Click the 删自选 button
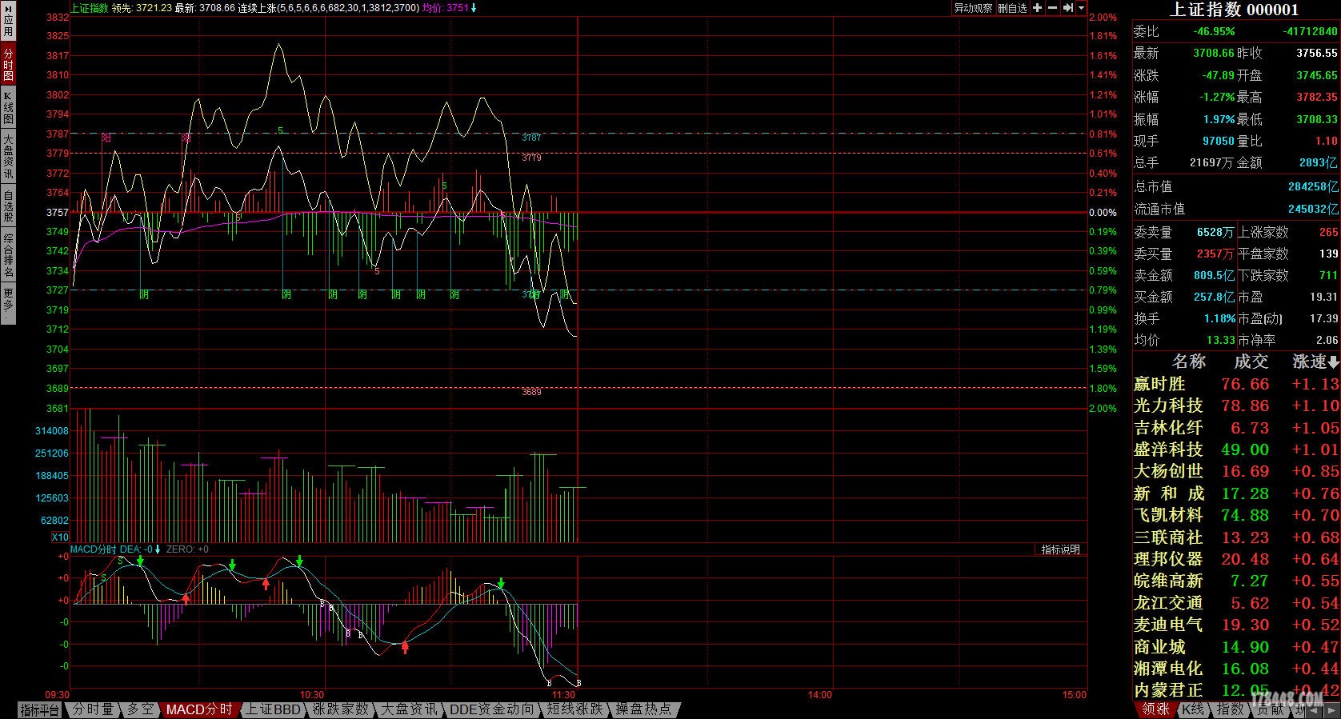This screenshot has width=1341, height=719. [1012, 8]
